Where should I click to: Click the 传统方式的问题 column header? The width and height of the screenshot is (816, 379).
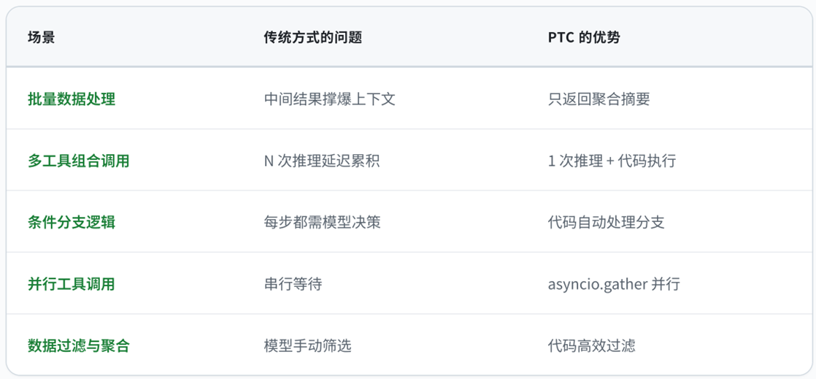[x=312, y=37]
